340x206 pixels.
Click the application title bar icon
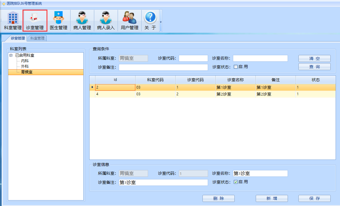(x=4, y=4)
